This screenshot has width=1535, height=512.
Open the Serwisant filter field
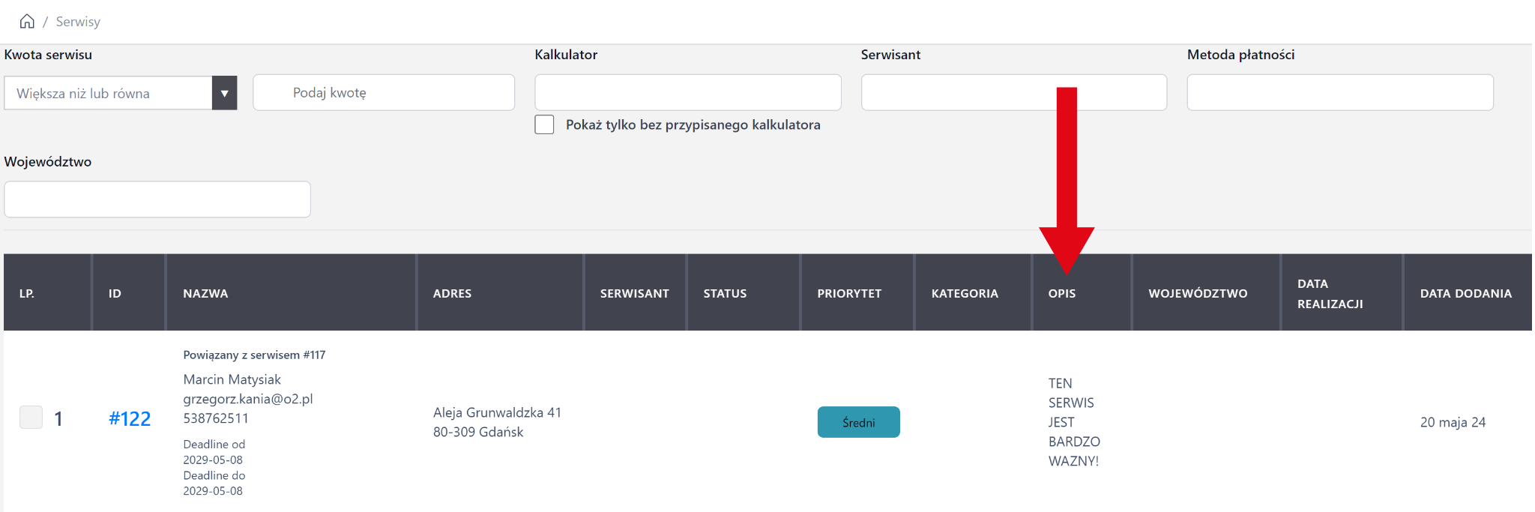click(x=1013, y=93)
